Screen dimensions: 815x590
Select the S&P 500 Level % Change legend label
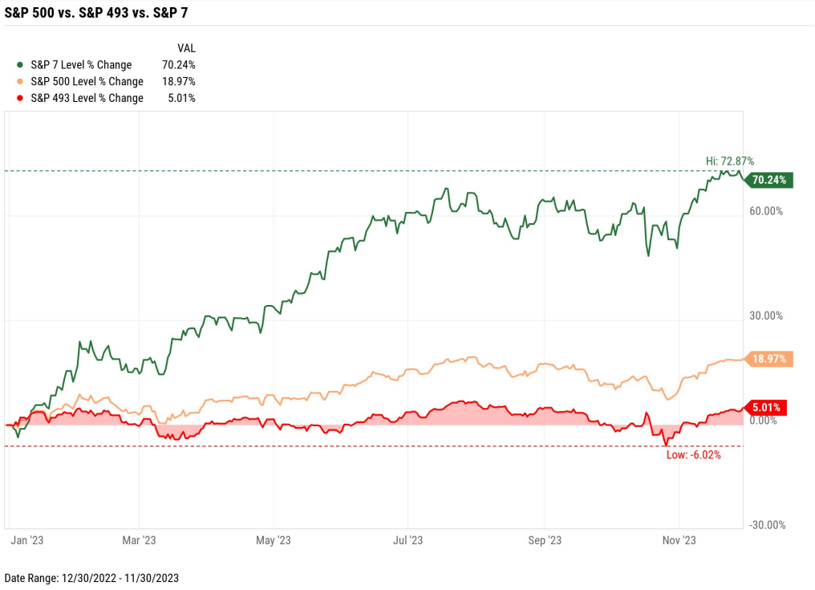87,82
